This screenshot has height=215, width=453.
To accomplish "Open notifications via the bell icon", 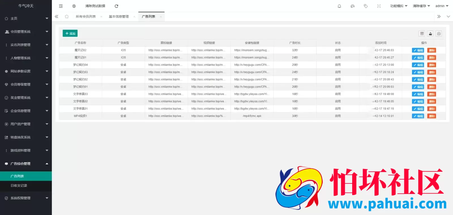I will click(339, 6).
